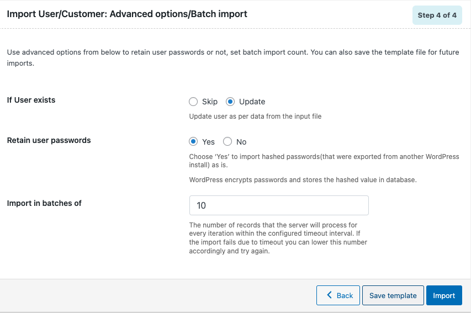Click the 'Yes' option label text
471x313 pixels.
[209, 142]
